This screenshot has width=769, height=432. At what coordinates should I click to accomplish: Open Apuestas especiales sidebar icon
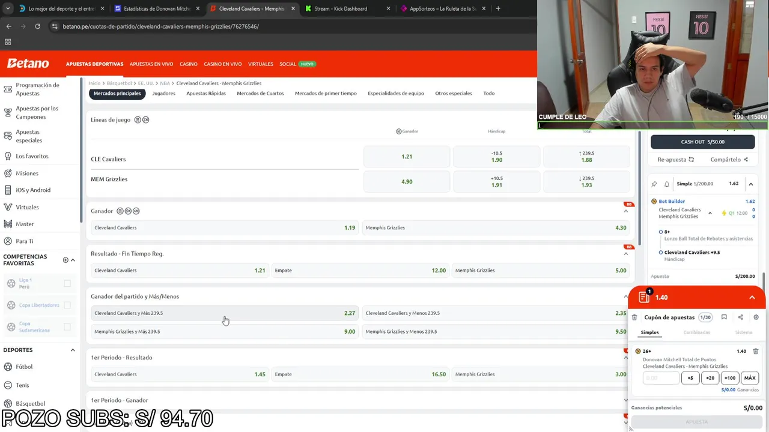[x=8, y=136]
